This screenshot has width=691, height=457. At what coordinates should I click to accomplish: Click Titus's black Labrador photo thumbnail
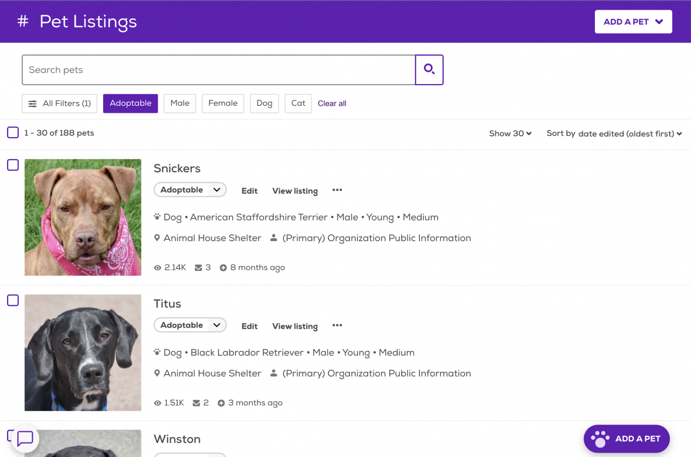83,352
